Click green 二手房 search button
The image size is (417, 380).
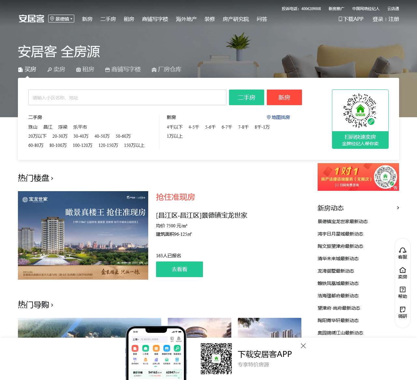point(247,97)
